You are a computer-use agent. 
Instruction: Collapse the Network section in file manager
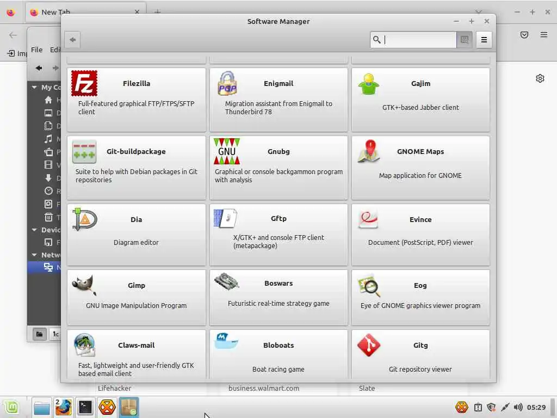coord(34,255)
